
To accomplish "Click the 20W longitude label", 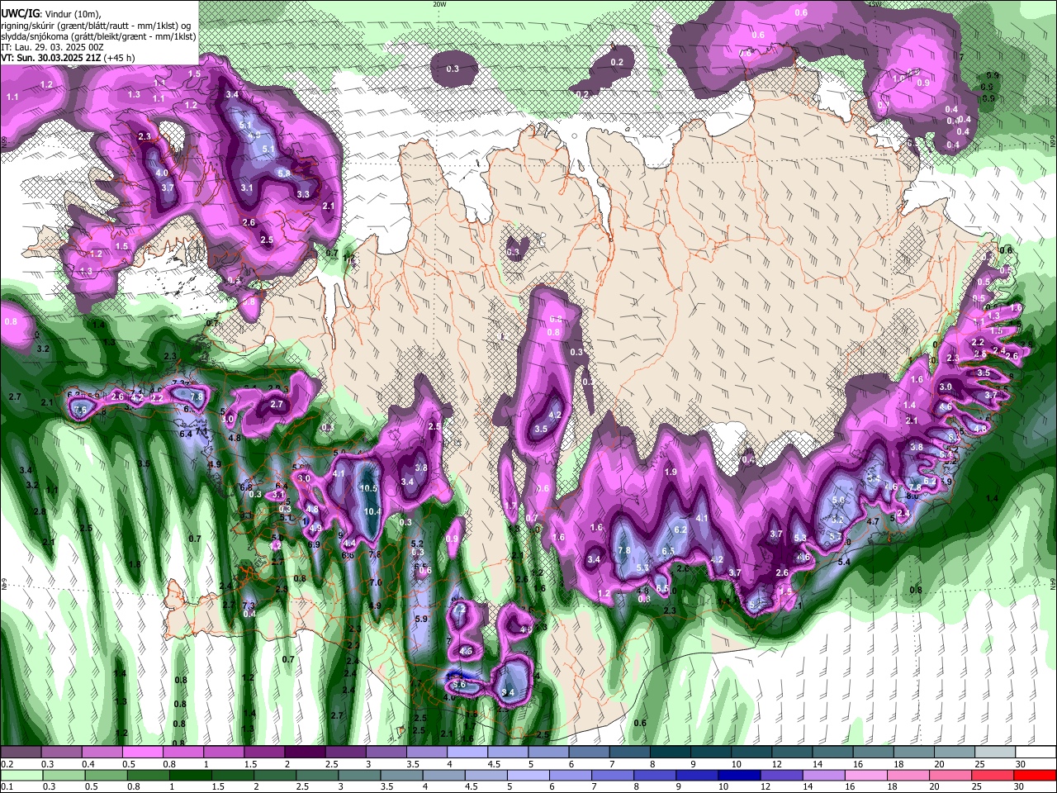I will (x=439, y=4).
